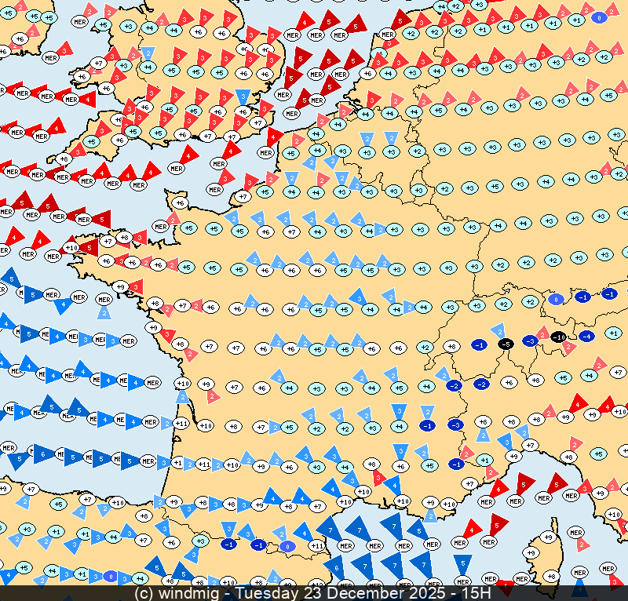The image size is (628, 601).
Task: Select the -3 marker left of black -10
Action: 531,341
